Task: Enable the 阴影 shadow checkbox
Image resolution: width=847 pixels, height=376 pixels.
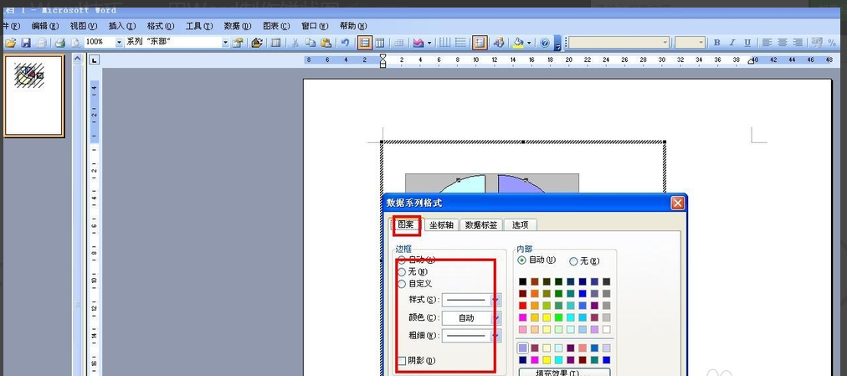Action: click(x=402, y=361)
